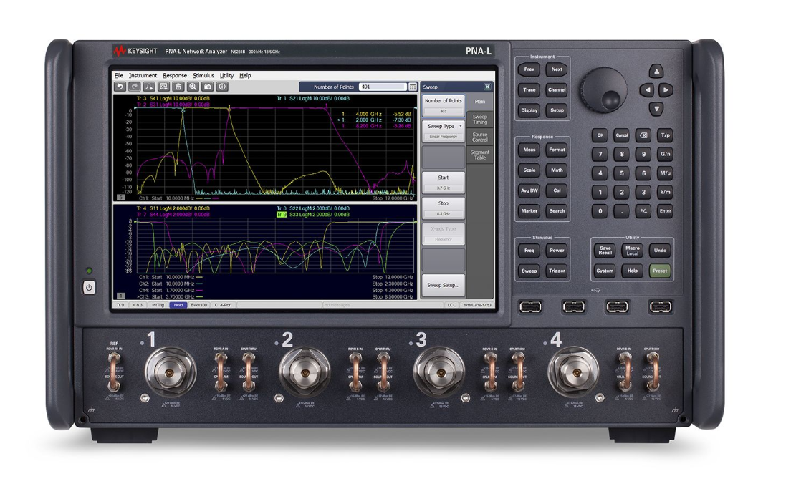The width and height of the screenshot is (791, 499).
Task: Switch to the Sweep Timing tab
Action: [x=479, y=119]
